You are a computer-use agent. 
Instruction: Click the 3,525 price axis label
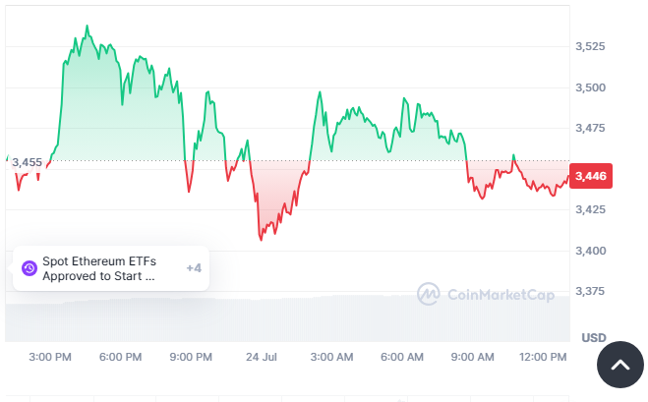coord(589,46)
